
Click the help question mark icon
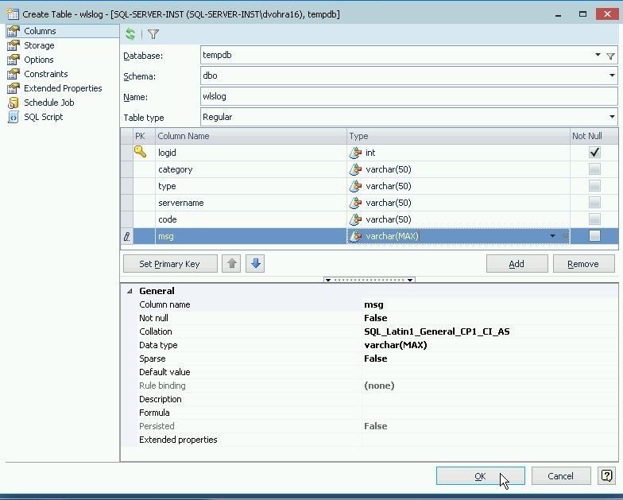point(606,476)
